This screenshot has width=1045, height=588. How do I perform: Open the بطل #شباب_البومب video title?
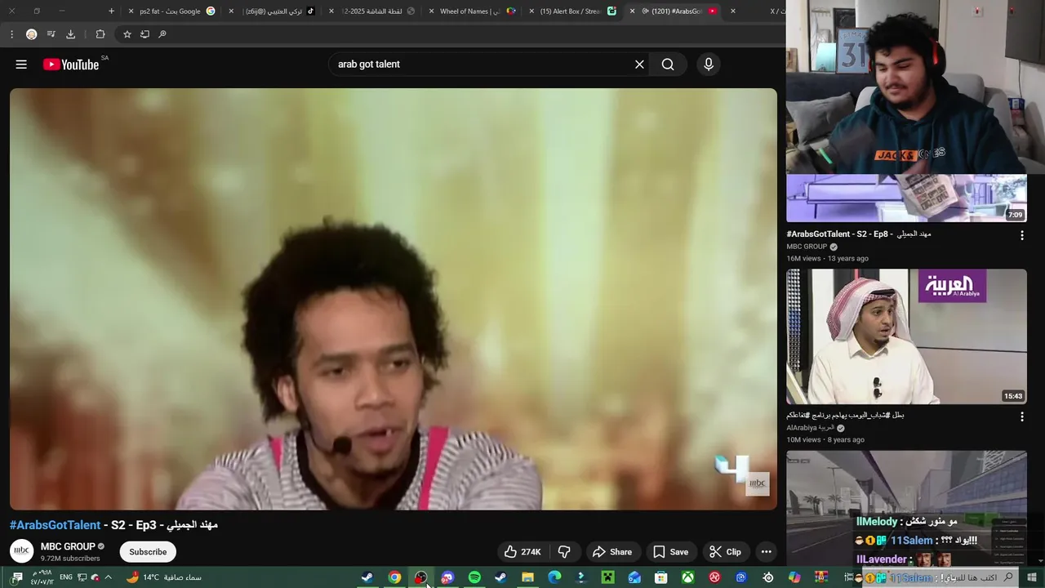click(845, 416)
